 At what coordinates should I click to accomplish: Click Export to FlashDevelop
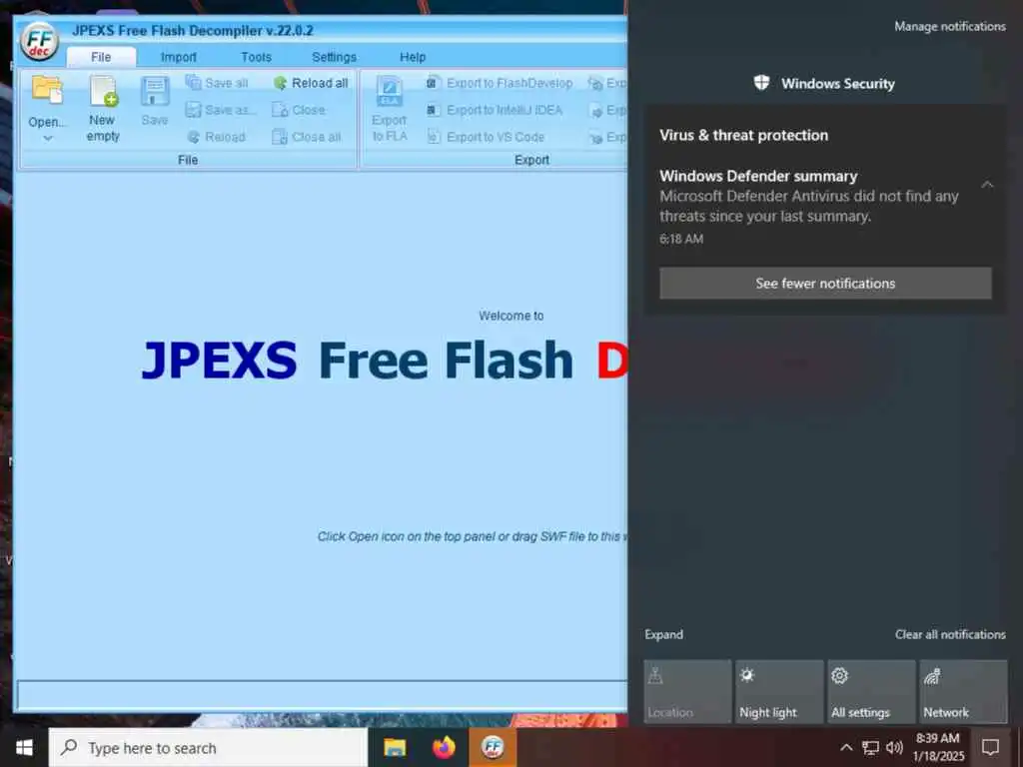pyautogui.click(x=500, y=83)
